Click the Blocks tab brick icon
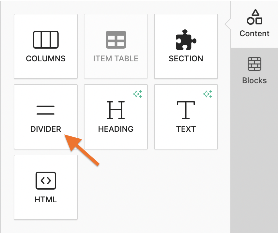The width and height of the screenshot is (278, 233). coord(255,64)
